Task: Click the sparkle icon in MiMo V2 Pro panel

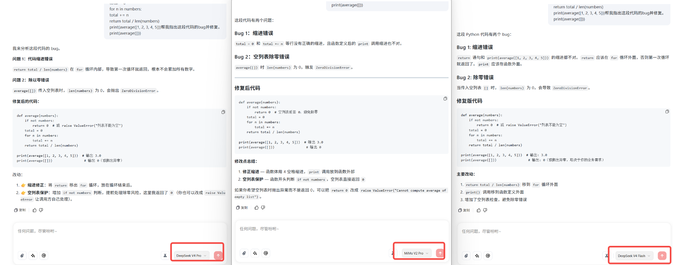Action: pos(255,253)
